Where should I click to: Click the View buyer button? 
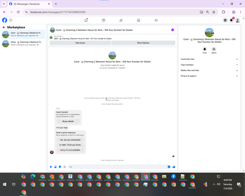coord(80,43)
